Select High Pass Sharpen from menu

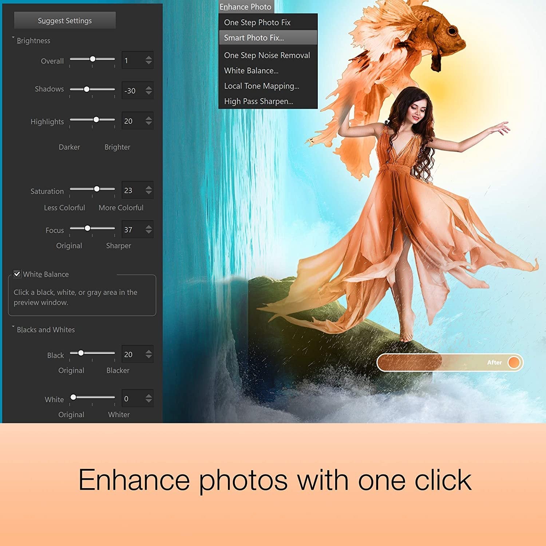click(x=258, y=101)
